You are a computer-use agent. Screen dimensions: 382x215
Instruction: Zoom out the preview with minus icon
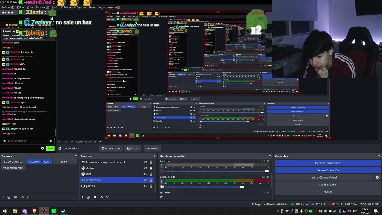point(59,142)
